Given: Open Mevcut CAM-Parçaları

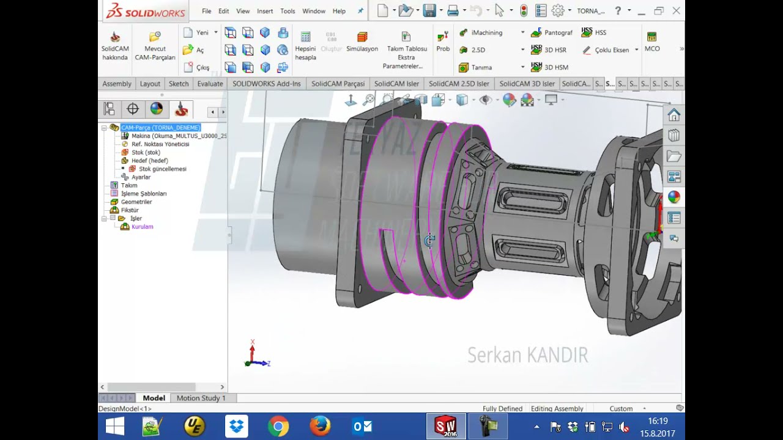Looking at the screenshot, I should tap(155, 46).
